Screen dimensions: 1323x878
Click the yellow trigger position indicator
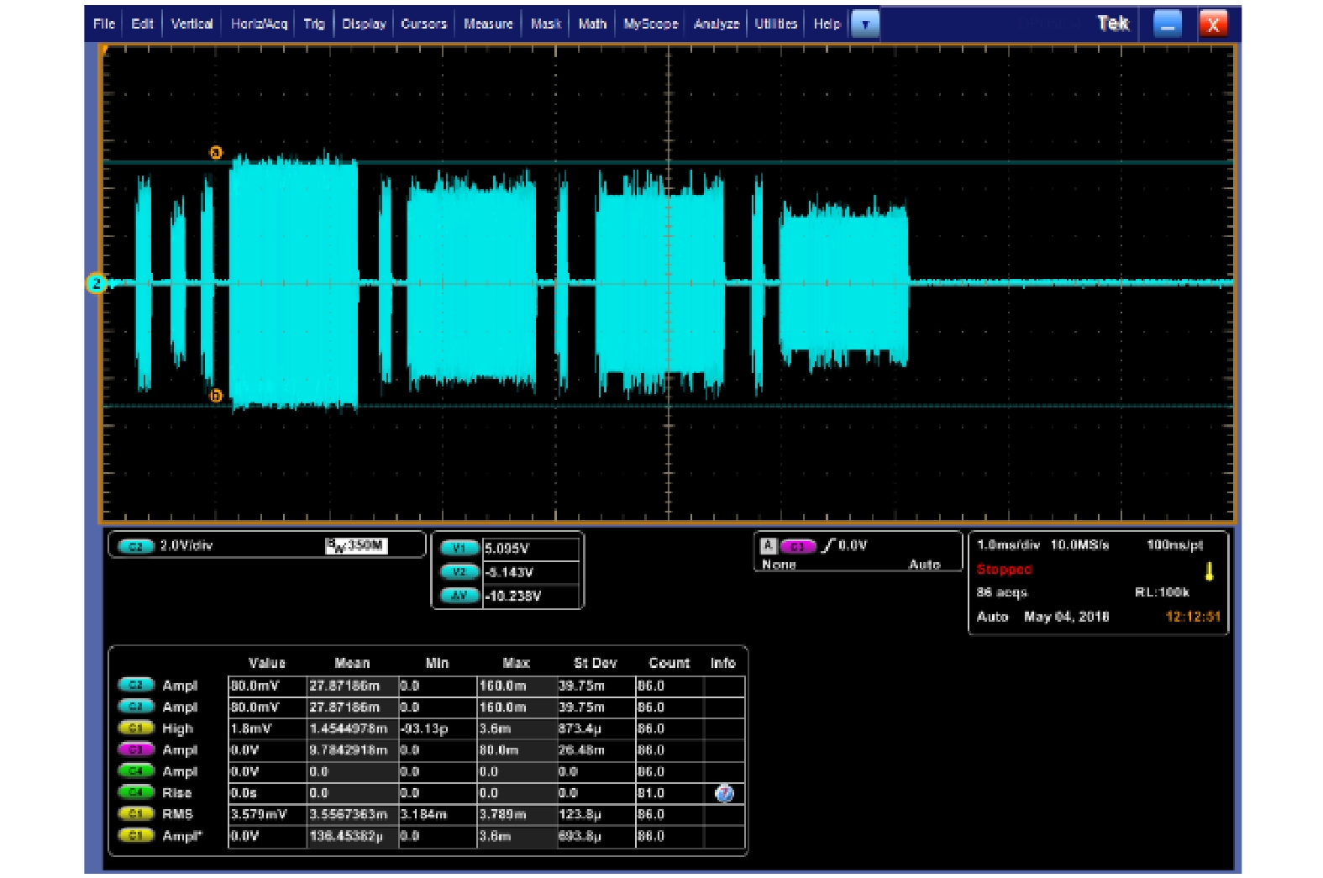tap(1209, 572)
